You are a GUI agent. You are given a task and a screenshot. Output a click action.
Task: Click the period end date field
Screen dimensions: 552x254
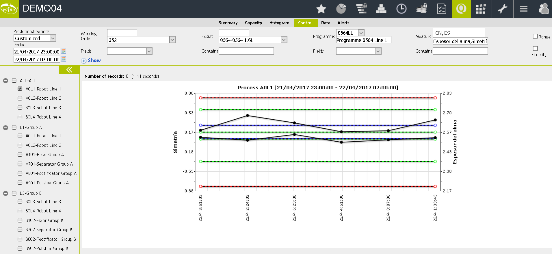pyautogui.click(x=37, y=59)
